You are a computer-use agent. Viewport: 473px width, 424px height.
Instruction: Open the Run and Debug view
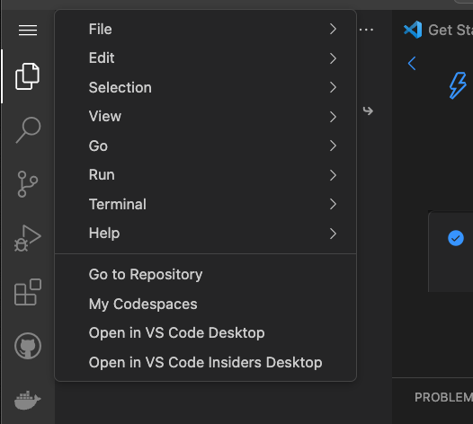pos(28,238)
